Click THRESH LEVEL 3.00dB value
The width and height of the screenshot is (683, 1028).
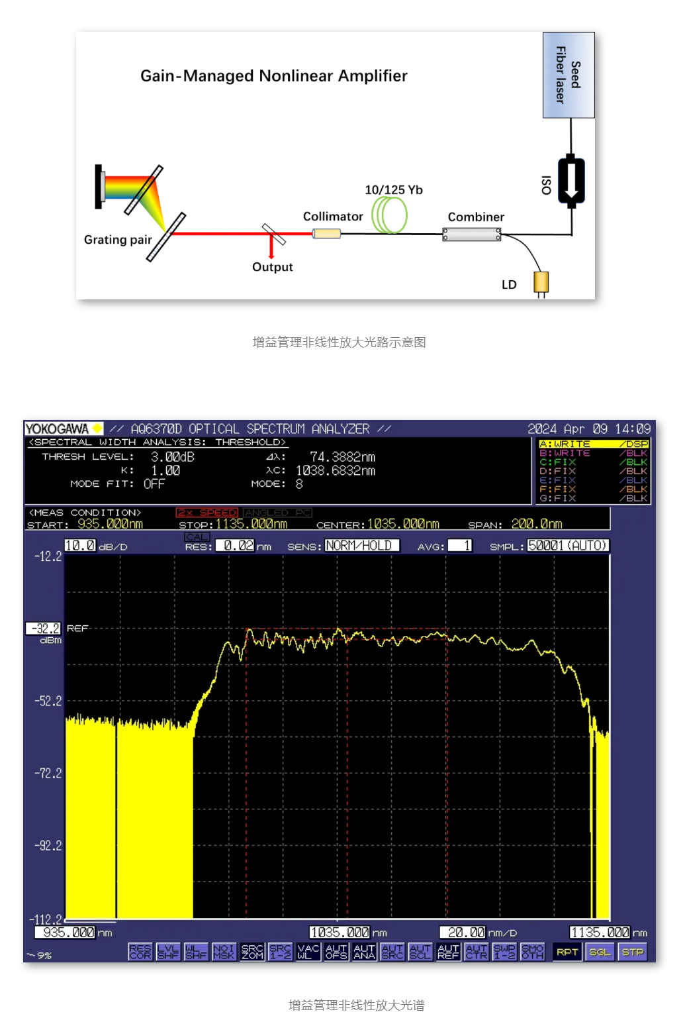pyautogui.click(x=172, y=457)
